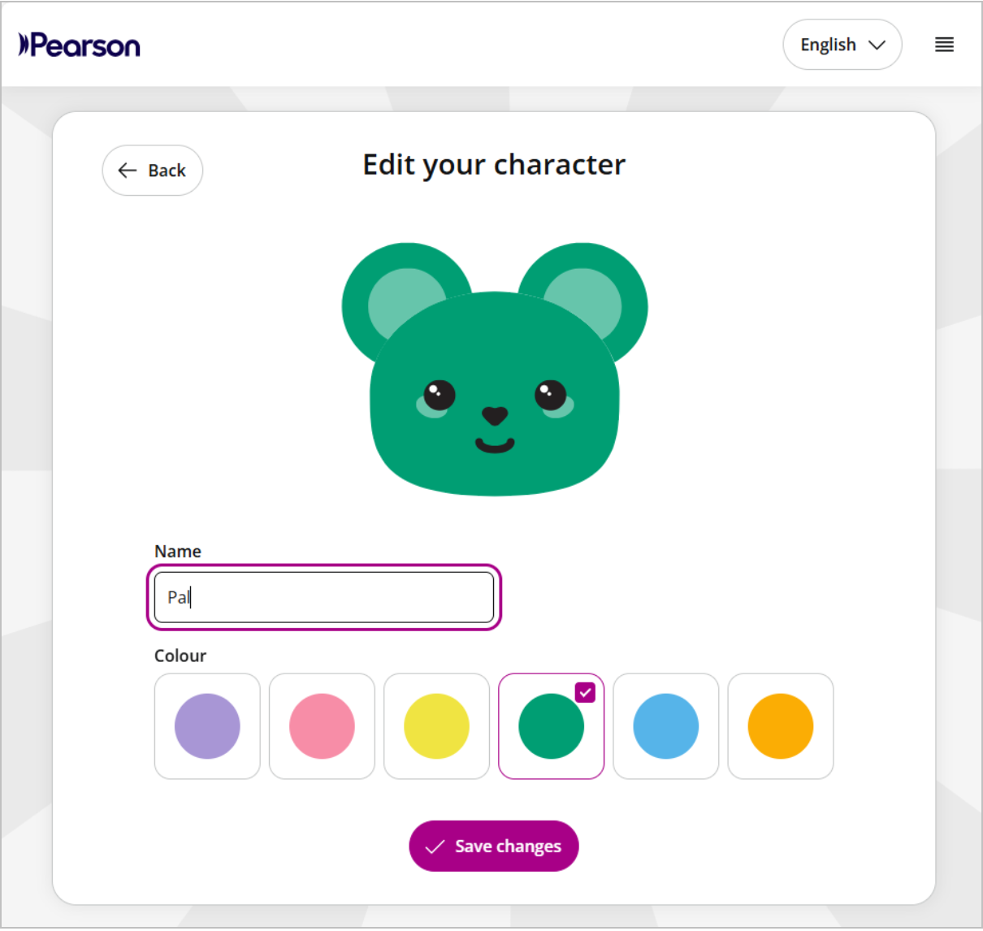Click the green mouse character avatar

[495, 369]
